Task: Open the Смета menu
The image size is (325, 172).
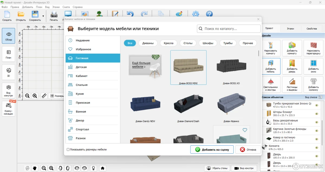Action: pyautogui.click(x=66, y=7)
